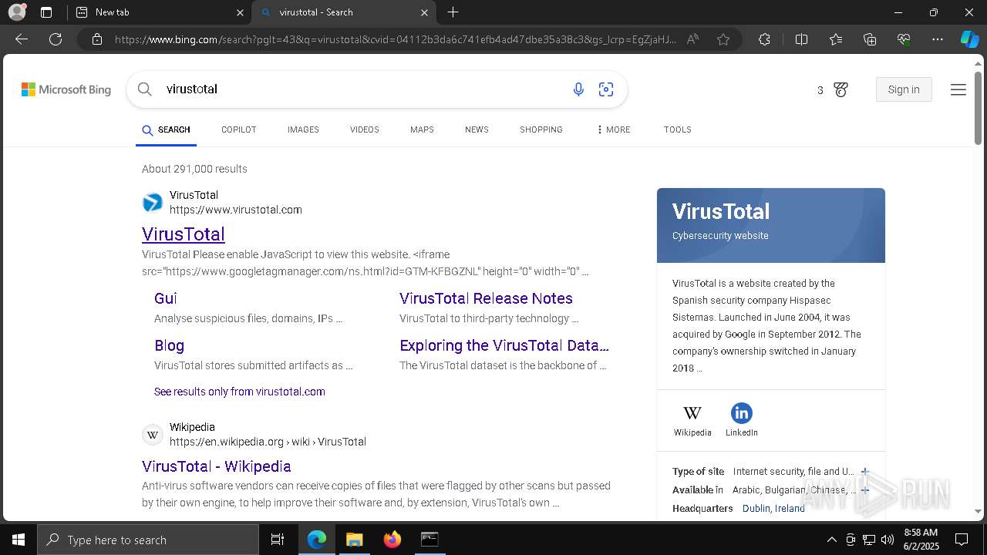Open the Windows Start menu
The height and width of the screenshot is (555, 987).
(19, 540)
